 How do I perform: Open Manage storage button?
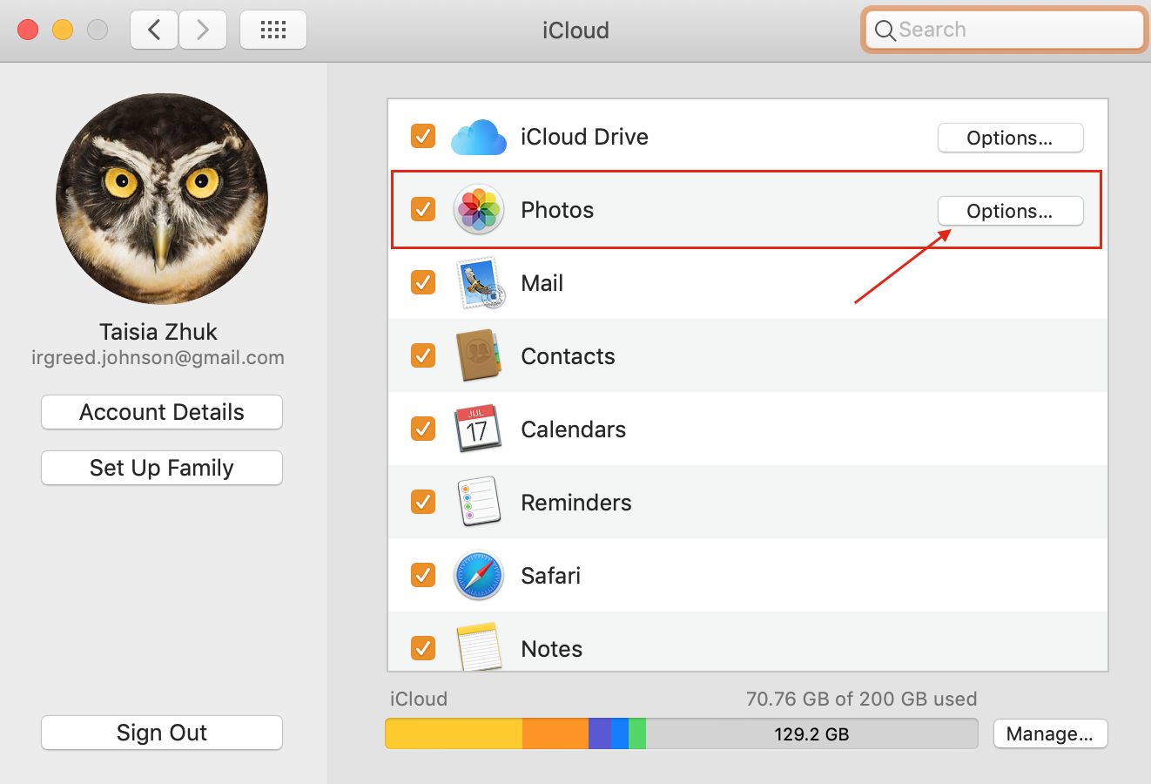1050,733
